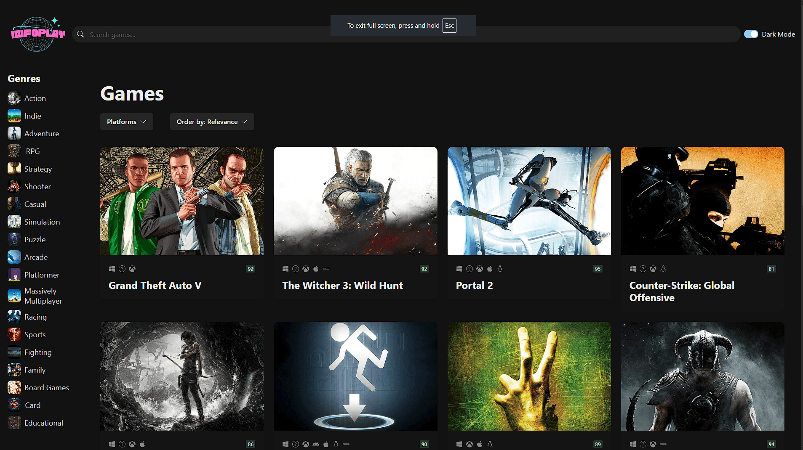Viewport: 803px width, 450px height.
Task: Select the Shooter genre
Action: click(37, 186)
